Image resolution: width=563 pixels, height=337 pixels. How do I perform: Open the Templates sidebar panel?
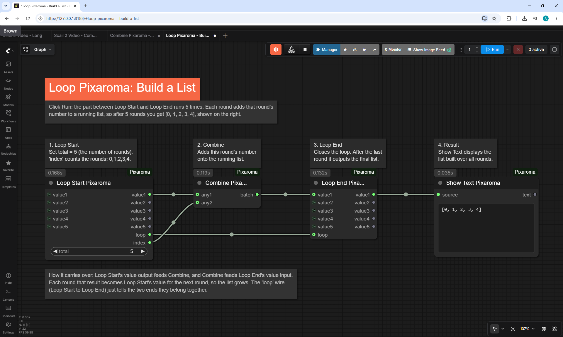[x=9, y=182]
